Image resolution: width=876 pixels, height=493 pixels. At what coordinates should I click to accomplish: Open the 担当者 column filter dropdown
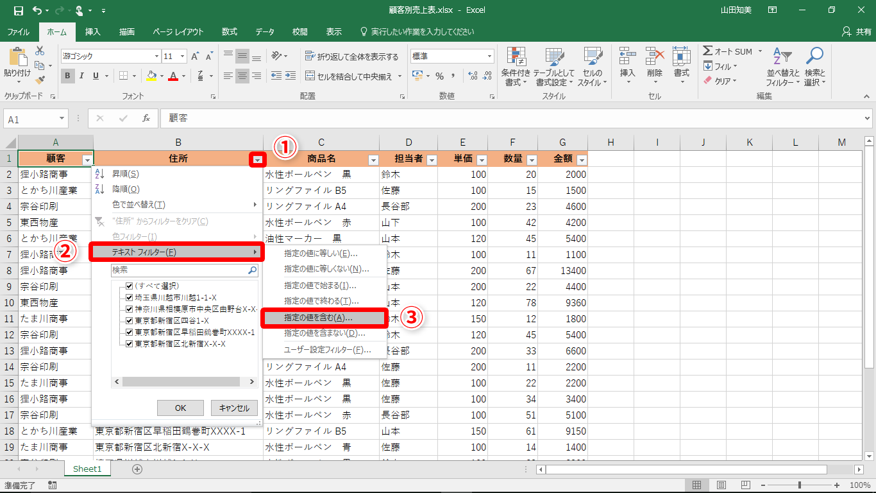tap(432, 160)
